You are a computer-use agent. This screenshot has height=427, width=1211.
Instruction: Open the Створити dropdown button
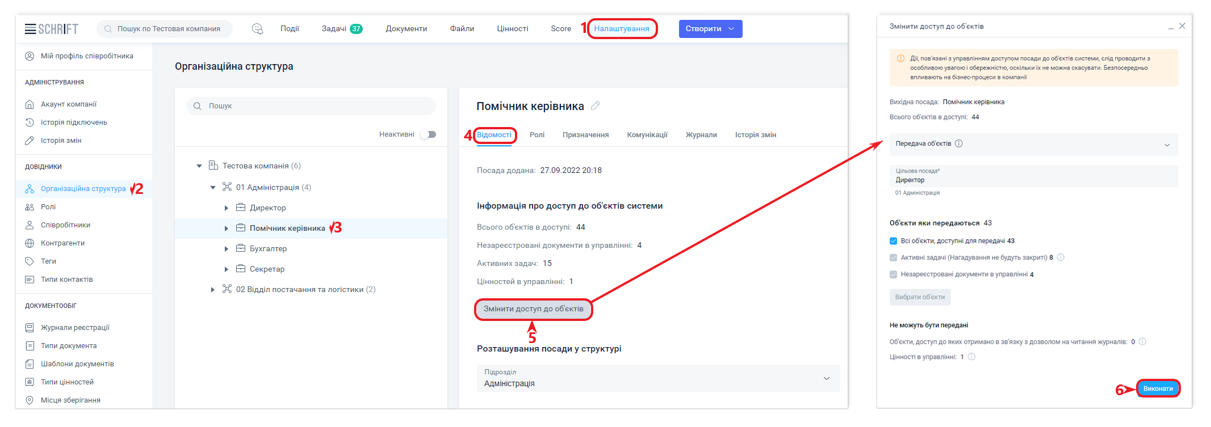710,29
